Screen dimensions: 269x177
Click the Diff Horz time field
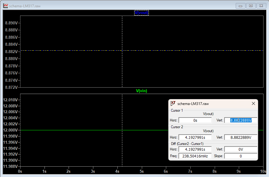coord(195,149)
